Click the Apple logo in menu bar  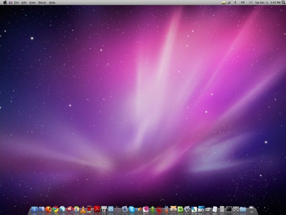point(4,3)
